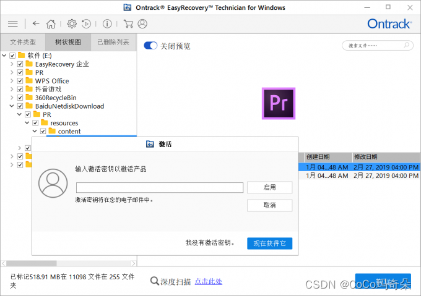Click the BaiduNetdiskDownload folder icon
This screenshot has width=421, height=296.
[x=29, y=106]
